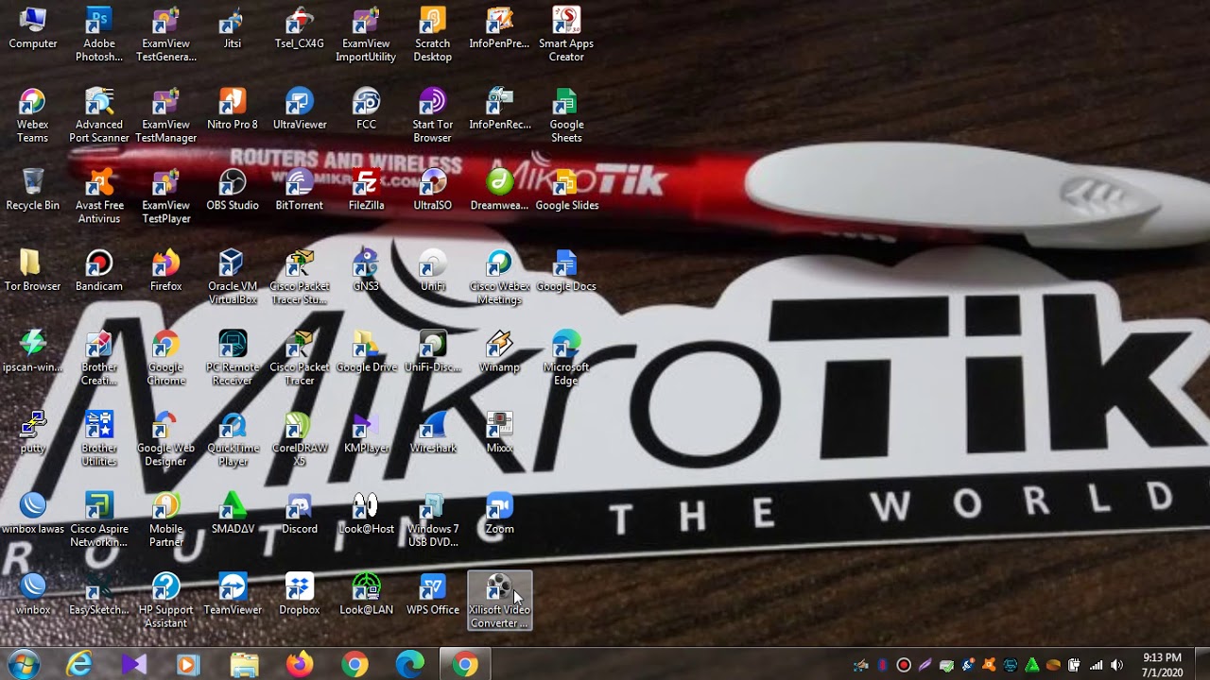Select the Tsel_CX4G icon
Screen dimensions: 1210x680
300,28
